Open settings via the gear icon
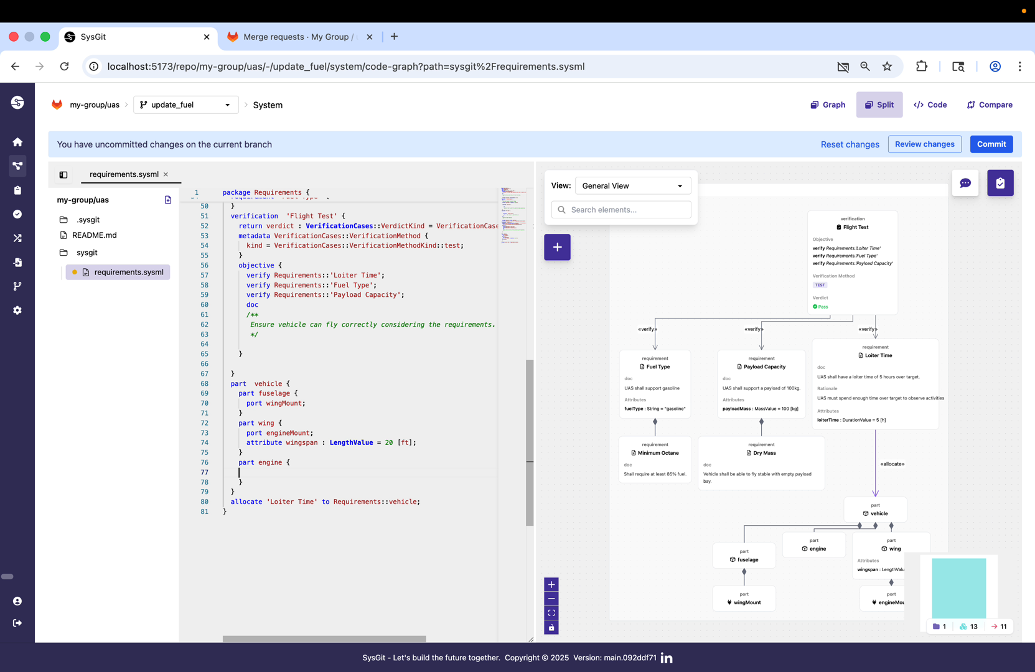This screenshot has height=672, width=1035. coord(17,310)
